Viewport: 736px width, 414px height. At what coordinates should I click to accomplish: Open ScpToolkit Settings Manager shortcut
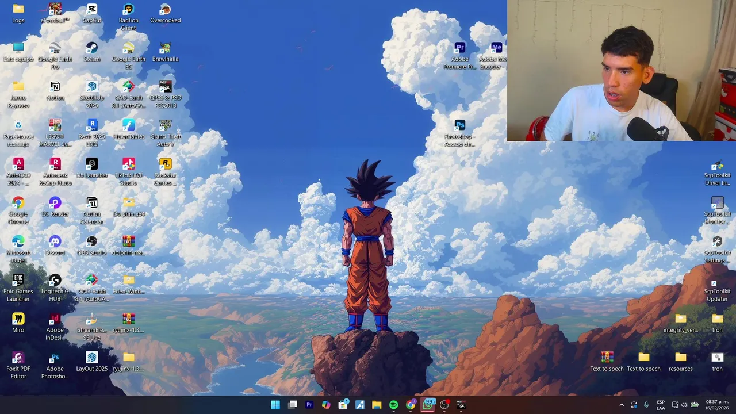click(x=718, y=249)
